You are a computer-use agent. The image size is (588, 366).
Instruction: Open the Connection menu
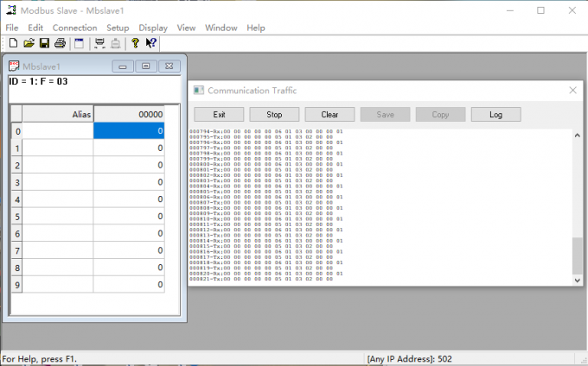coord(74,28)
